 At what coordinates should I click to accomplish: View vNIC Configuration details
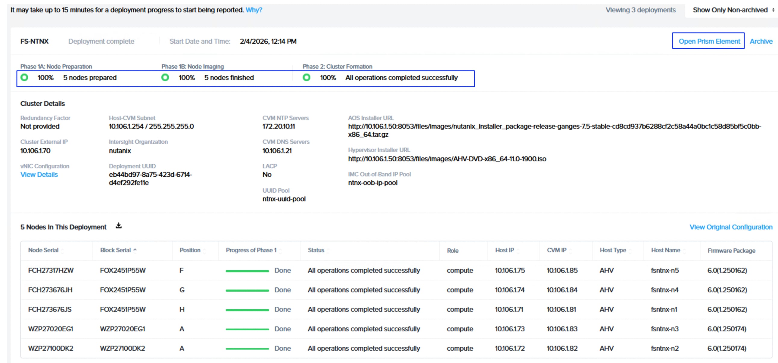tap(39, 175)
